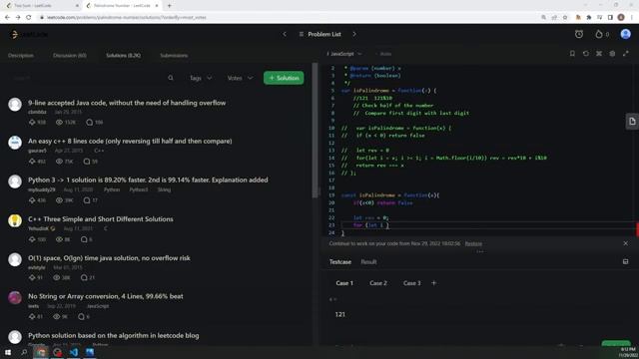Switch to the Result tab
639x359 pixels.
[368, 262]
